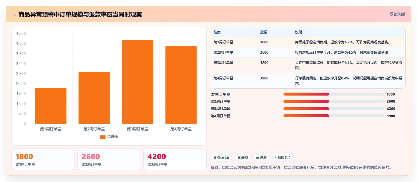Click progress bar for 第3周订单量
This screenshot has width=417, height=182.
pyautogui.click(x=334, y=108)
